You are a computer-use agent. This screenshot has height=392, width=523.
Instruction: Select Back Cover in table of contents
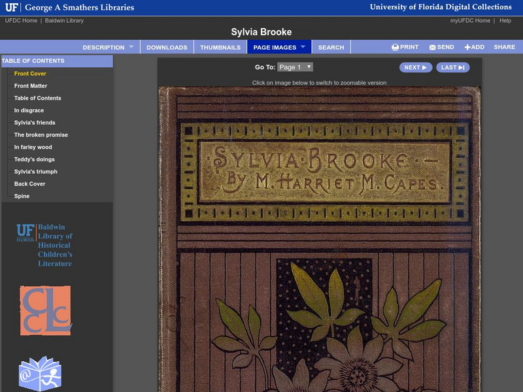coord(29,184)
